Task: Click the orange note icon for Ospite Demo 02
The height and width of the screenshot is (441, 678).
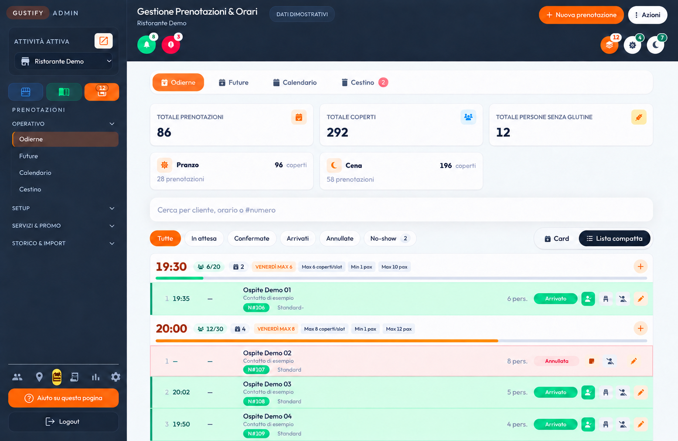Action: (592, 361)
